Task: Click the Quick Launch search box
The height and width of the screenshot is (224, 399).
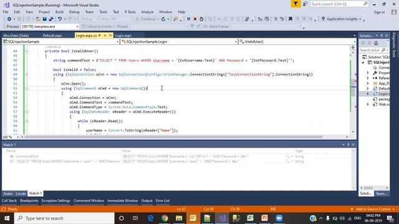Action: (x=339, y=4)
